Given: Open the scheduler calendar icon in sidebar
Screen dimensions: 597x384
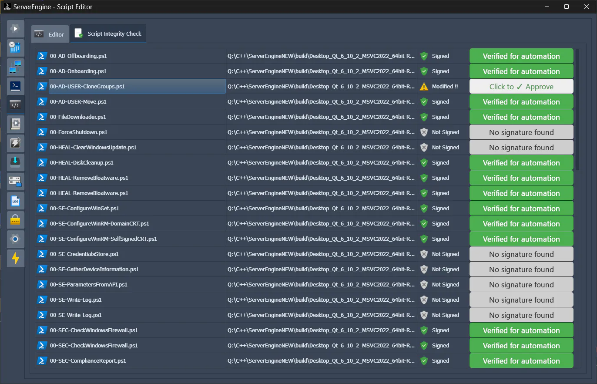Looking at the screenshot, I should tap(15, 48).
